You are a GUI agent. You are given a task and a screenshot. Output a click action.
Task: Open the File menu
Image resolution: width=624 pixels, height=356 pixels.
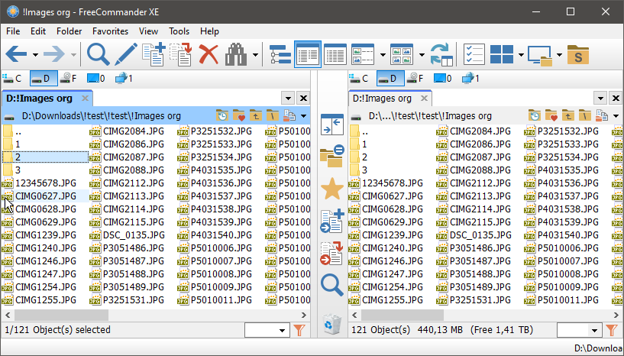coord(13,31)
